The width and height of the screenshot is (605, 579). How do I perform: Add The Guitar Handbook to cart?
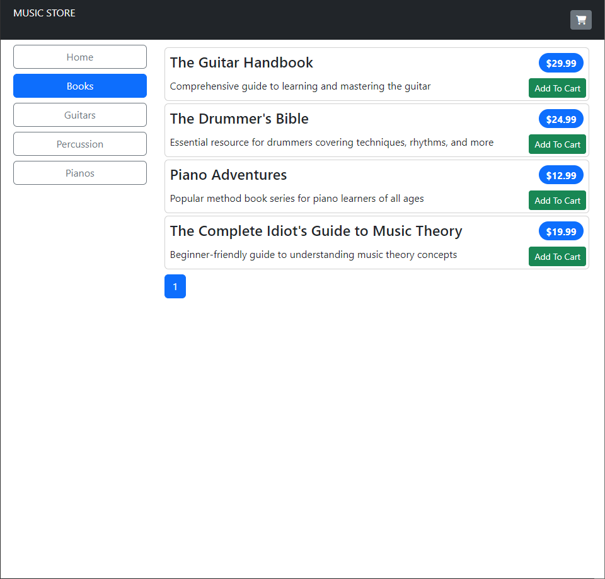click(557, 88)
